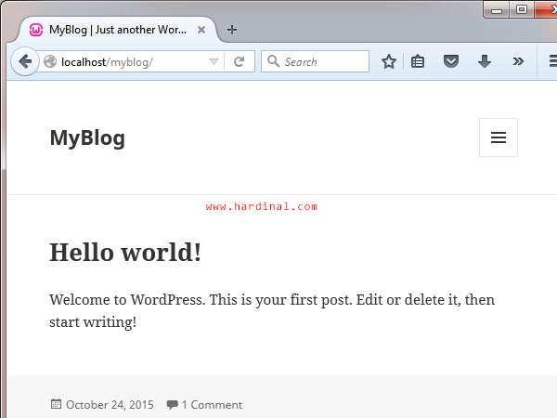This screenshot has height=418, width=557.
Task: Select the MyBlog browser tab
Action: 117,30
